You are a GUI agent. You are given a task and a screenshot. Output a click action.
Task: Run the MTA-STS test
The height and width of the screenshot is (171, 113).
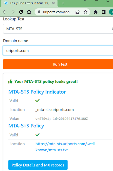click(x=58, y=64)
